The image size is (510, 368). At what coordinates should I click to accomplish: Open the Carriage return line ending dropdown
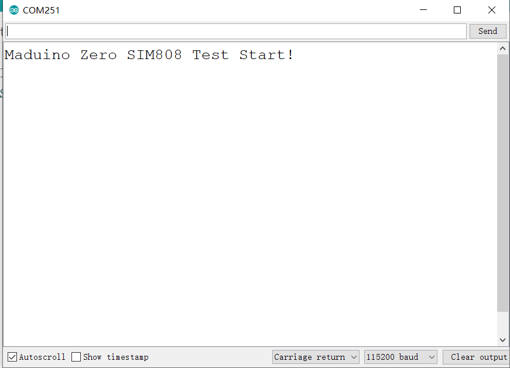click(316, 357)
